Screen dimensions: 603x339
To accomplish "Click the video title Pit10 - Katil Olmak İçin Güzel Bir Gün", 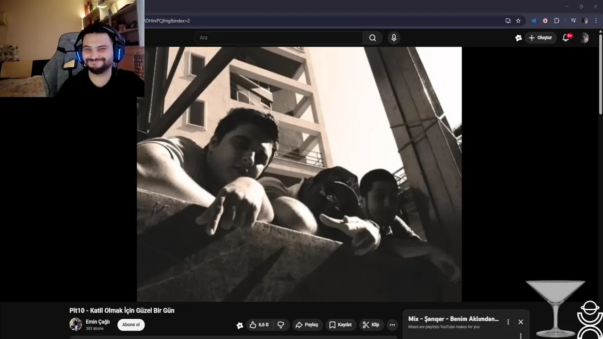I will pos(122,311).
